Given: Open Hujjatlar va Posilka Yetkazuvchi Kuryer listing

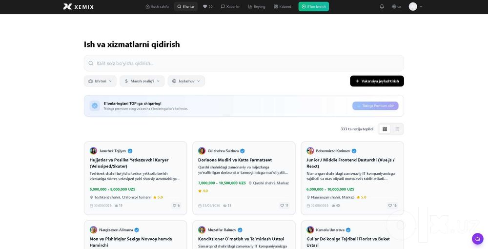Looking at the screenshot, I should point(129,163).
